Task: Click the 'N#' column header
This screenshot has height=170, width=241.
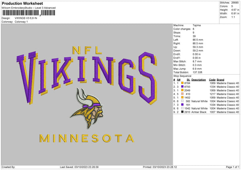Action: [x=179, y=80]
